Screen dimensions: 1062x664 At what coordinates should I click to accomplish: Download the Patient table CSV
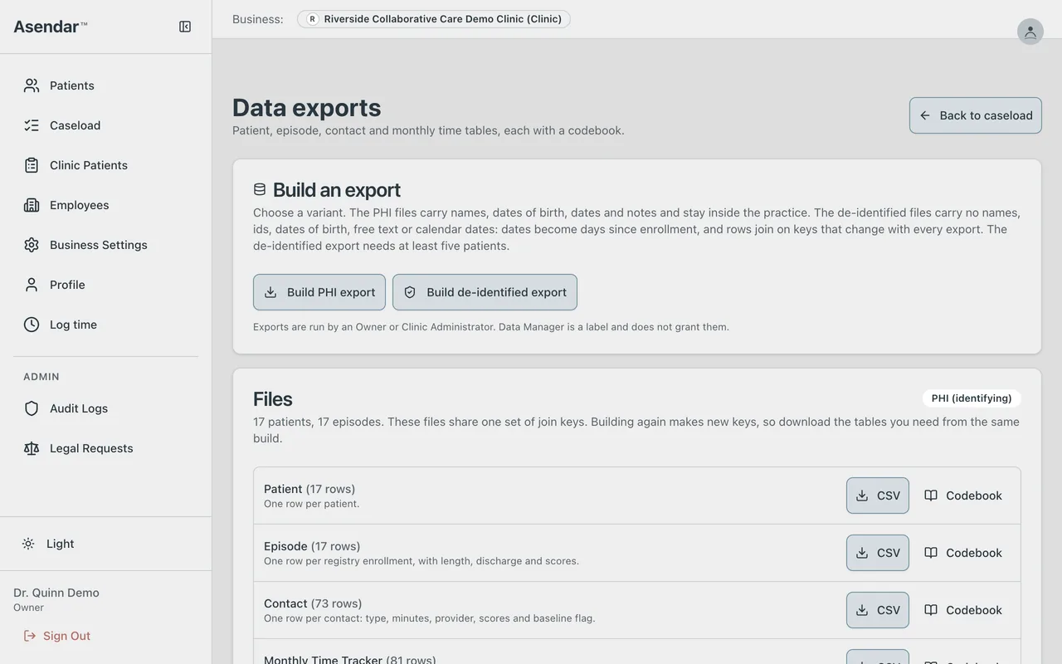(878, 496)
